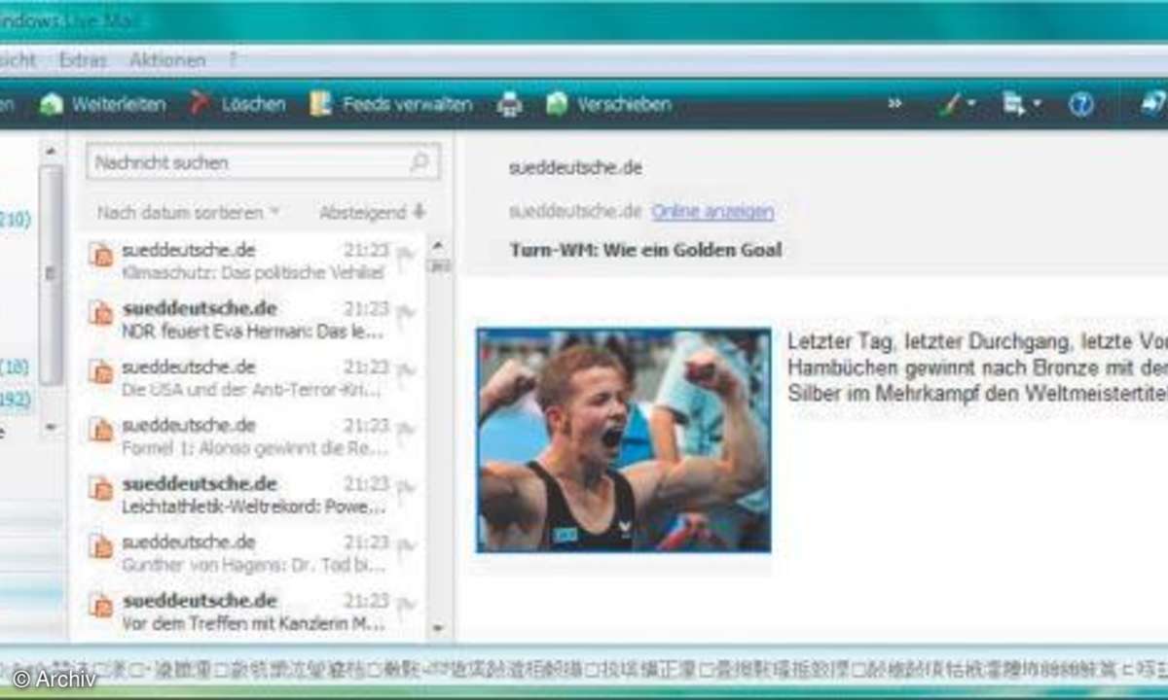Click the Turn-WM: Wie ein Golden Goal title
This screenshot has height=700, width=1168.
tap(645, 250)
